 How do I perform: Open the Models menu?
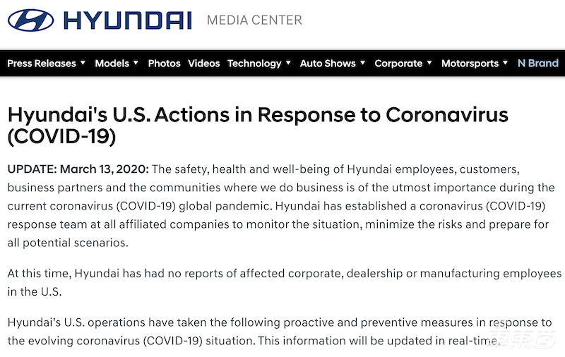pyautogui.click(x=112, y=63)
